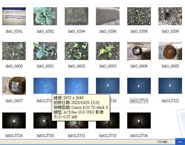
Task: Click the IMG_6605 brown disc thumbnail
Action: (170, 51)
